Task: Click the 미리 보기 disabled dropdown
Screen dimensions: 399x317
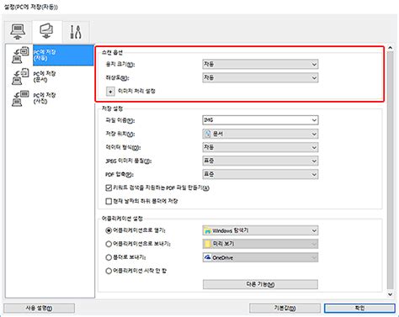Action: pyautogui.click(x=260, y=244)
